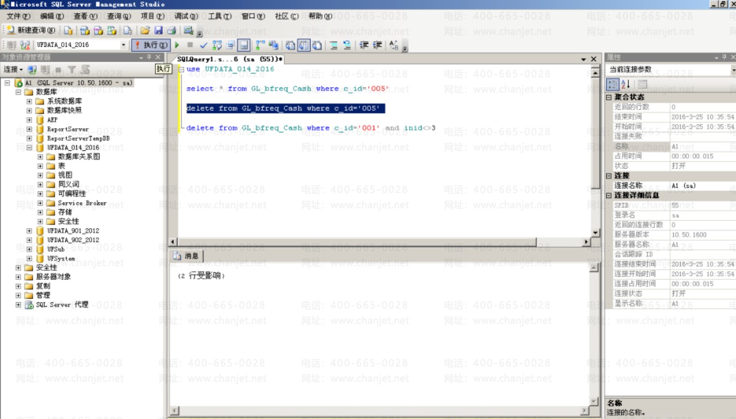Expand the UFDATA_901_2012 database node
The width and height of the screenshot is (736, 419).
(29, 231)
